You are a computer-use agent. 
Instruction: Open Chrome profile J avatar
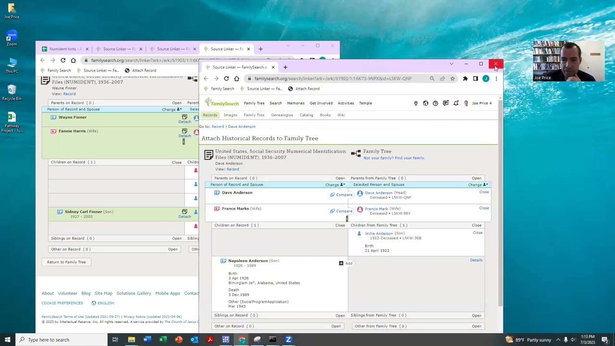[486, 79]
